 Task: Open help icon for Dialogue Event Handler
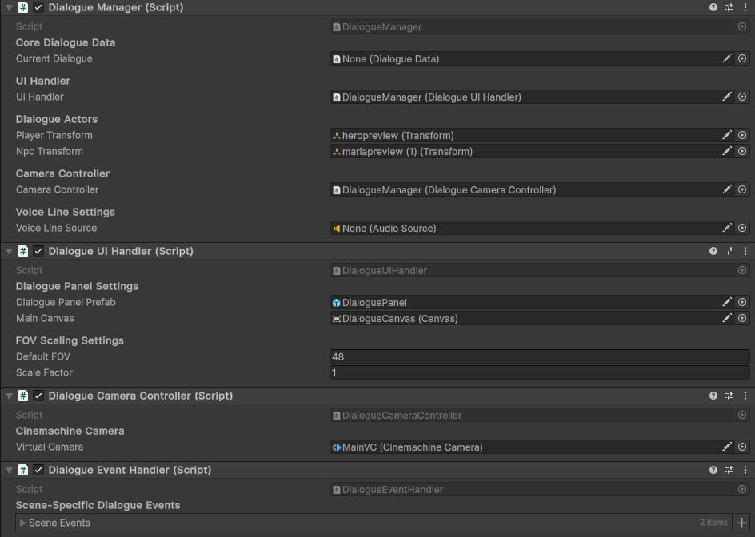[x=713, y=470]
